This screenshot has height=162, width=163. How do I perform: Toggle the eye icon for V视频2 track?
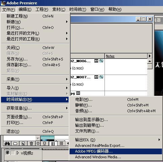pos(7,153)
